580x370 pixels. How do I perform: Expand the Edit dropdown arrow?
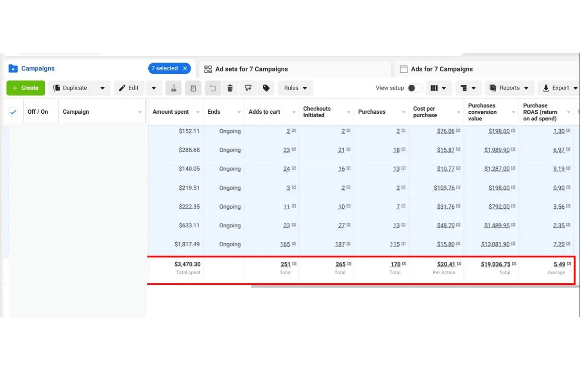tap(154, 88)
